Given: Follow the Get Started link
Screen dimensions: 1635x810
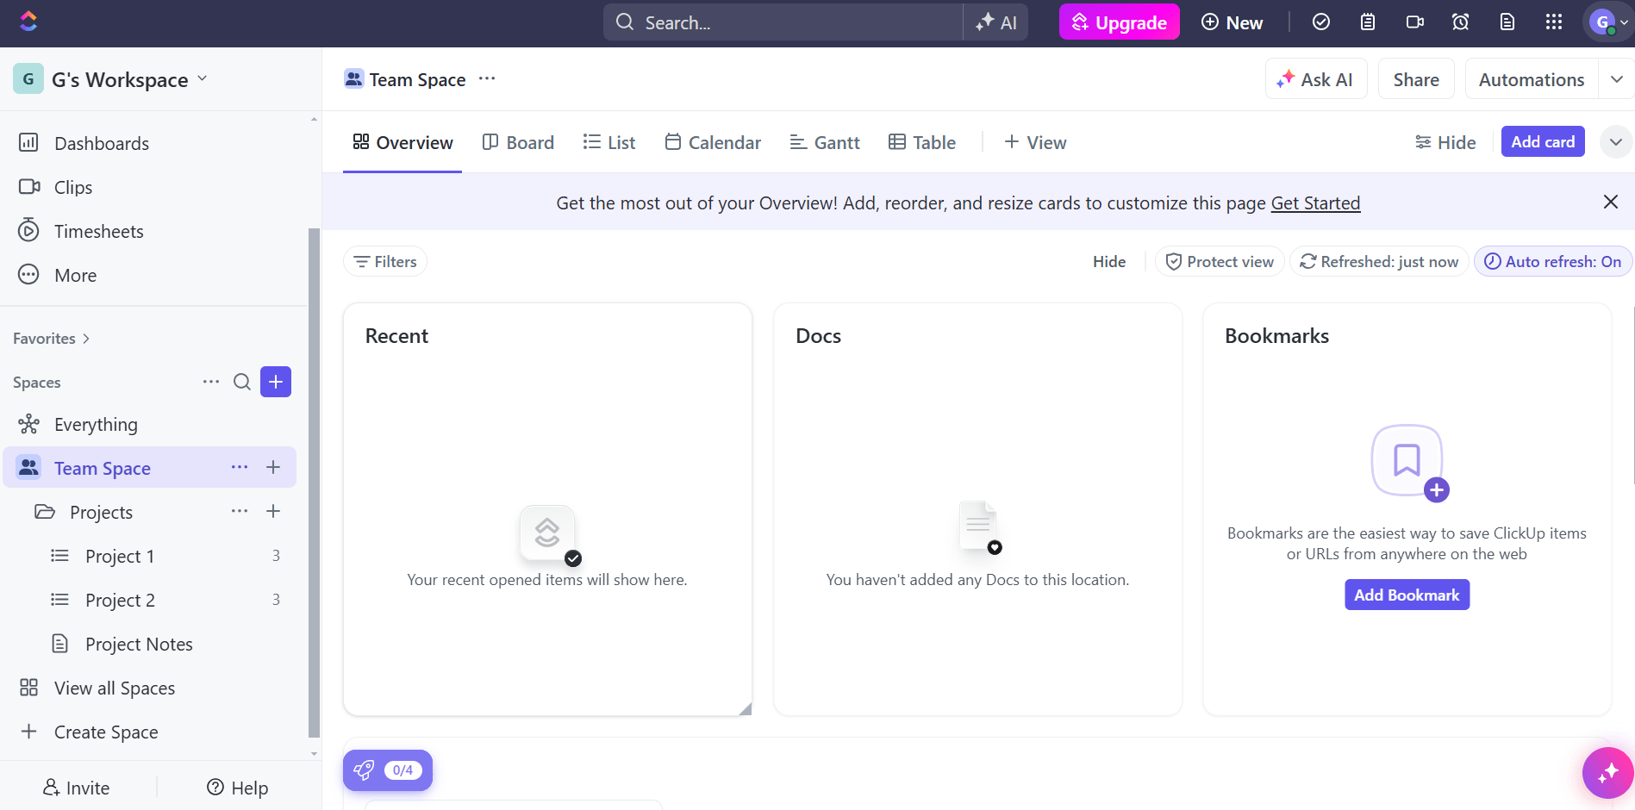Looking at the screenshot, I should pyautogui.click(x=1315, y=202).
